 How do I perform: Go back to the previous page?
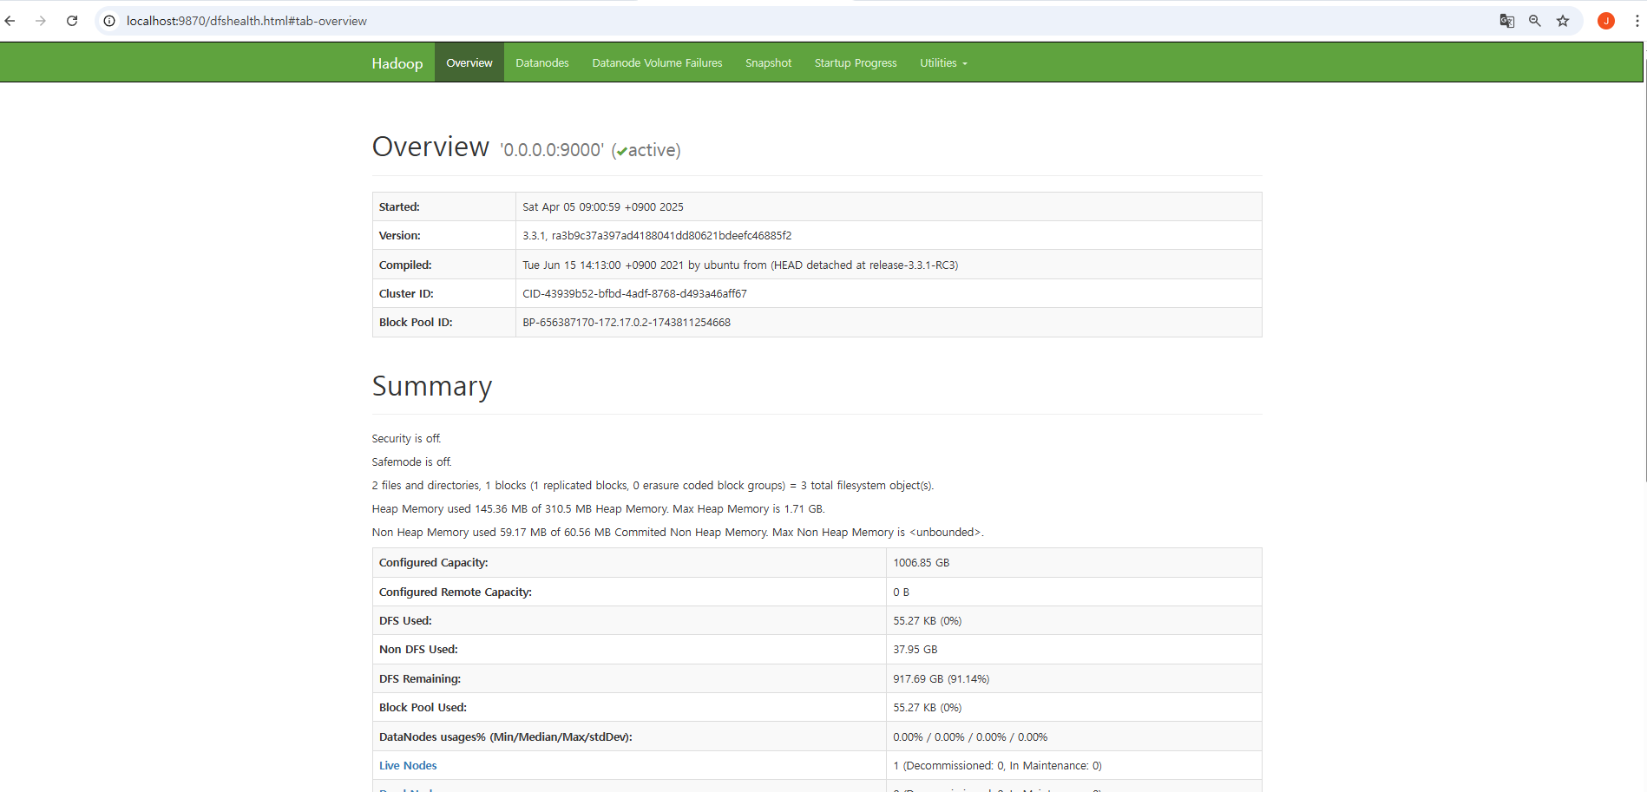click(10, 21)
